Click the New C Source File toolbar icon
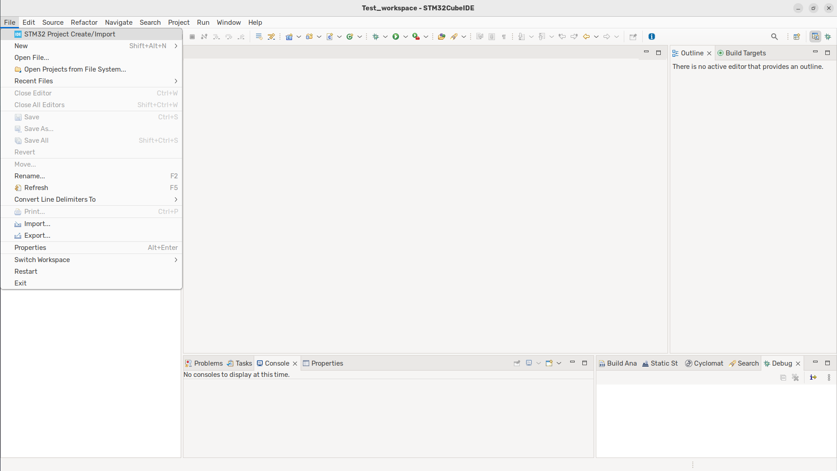 [x=329, y=37]
